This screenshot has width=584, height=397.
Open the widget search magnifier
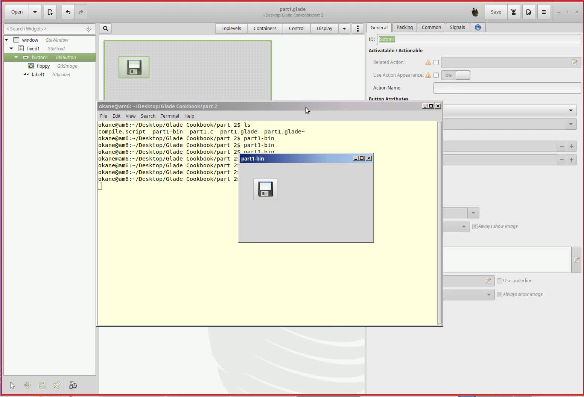coord(105,28)
